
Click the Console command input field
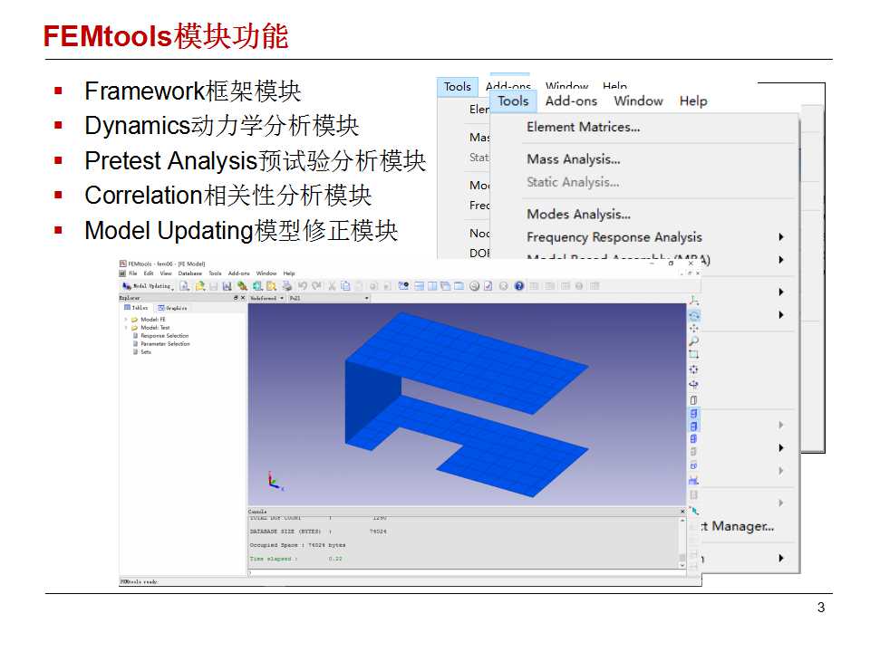click(466, 572)
